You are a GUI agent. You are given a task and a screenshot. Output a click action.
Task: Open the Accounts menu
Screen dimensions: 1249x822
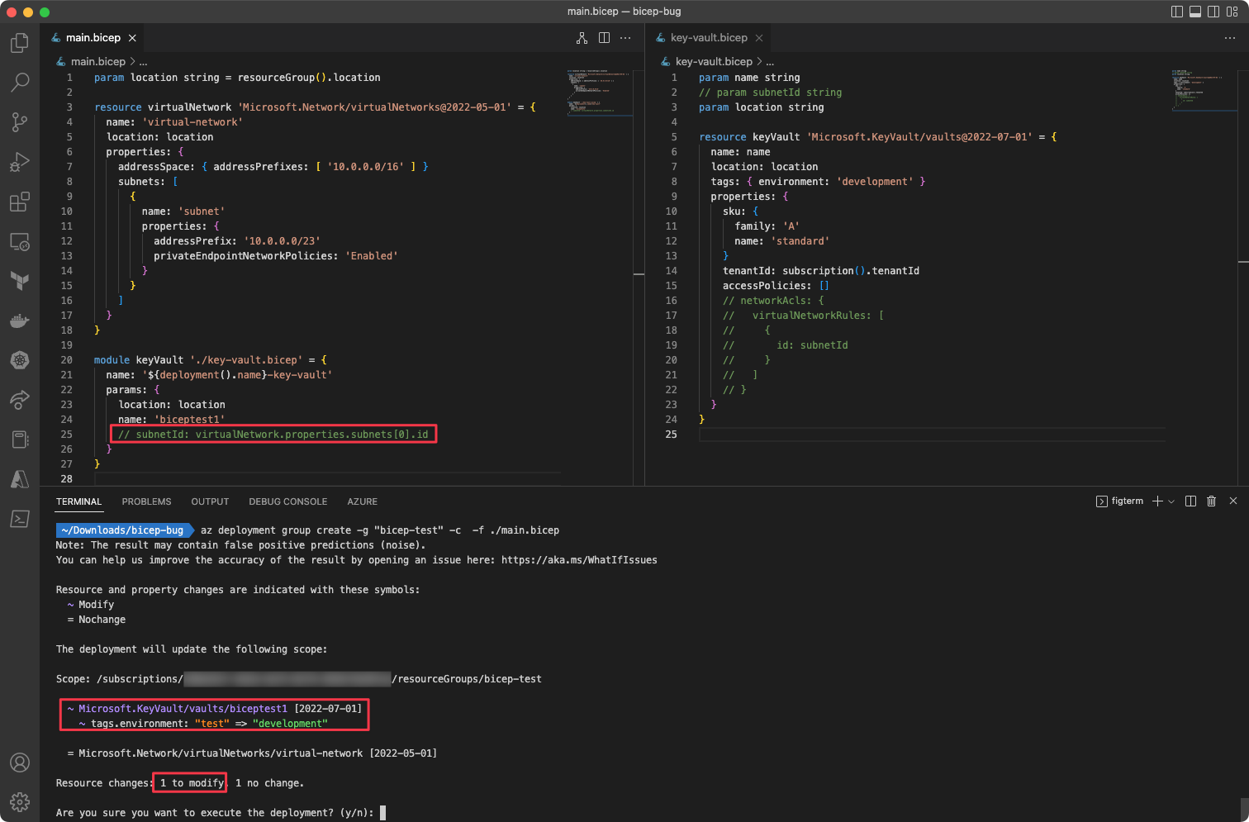click(x=20, y=763)
